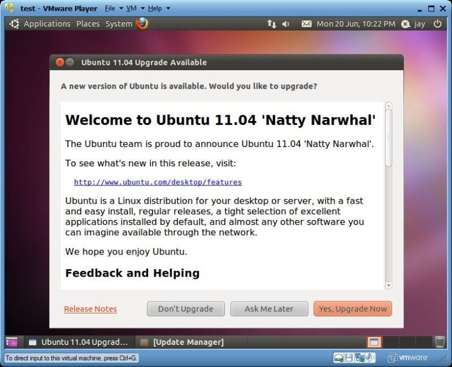Click the Feedback and Helping heading
Screen dimensions: 452x367
tap(132, 273)
